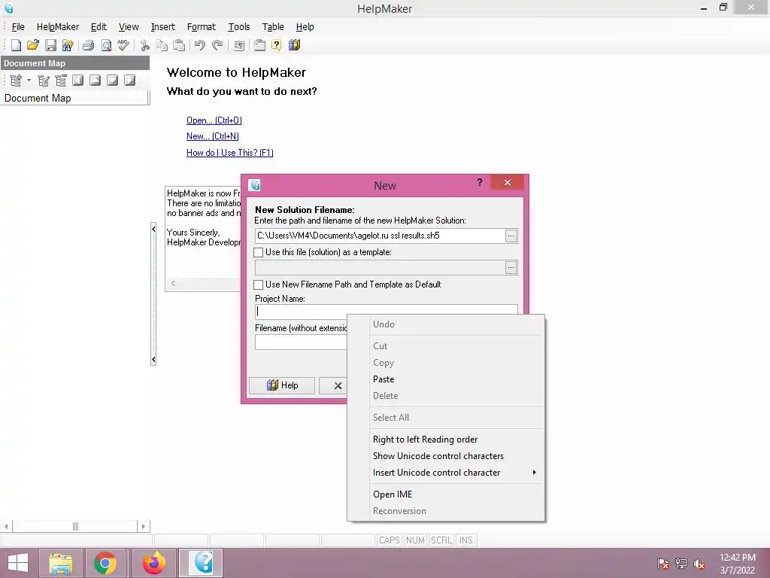The width and height of the screenshot is (770, 578).
Task: Click the question mark in New dialog title
Action: pos(480,182)
